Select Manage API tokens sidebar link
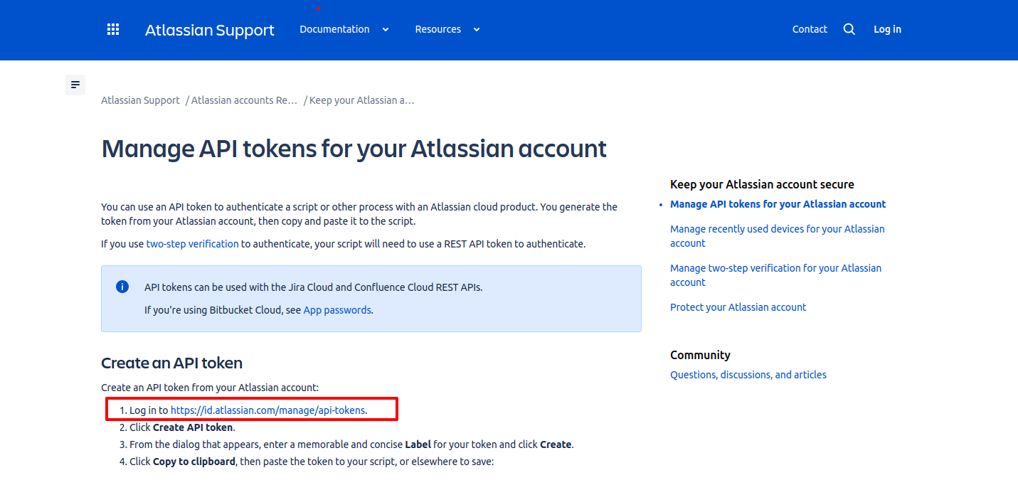This screenshot has height=490, width=1018. pyautogui.click(x=778, y=204)
